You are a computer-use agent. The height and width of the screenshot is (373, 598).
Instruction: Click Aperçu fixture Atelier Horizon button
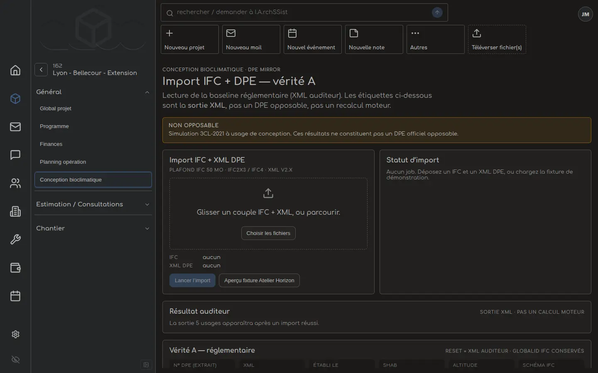coord(259,281)
